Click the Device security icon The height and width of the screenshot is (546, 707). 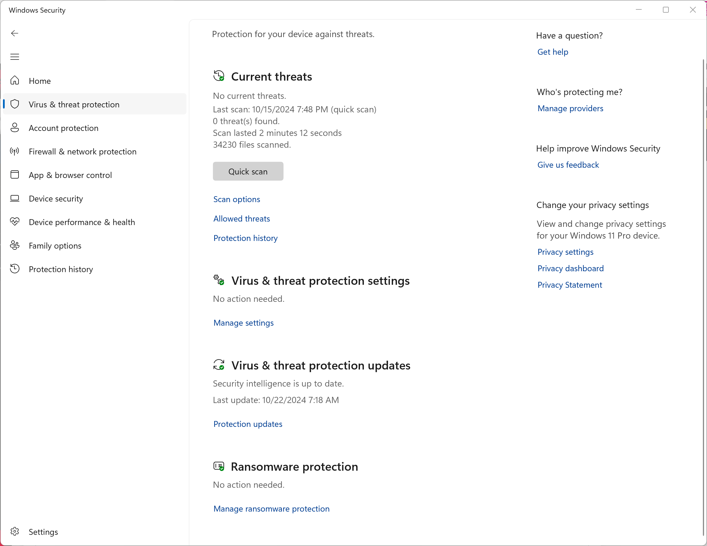tap(15, 199)
